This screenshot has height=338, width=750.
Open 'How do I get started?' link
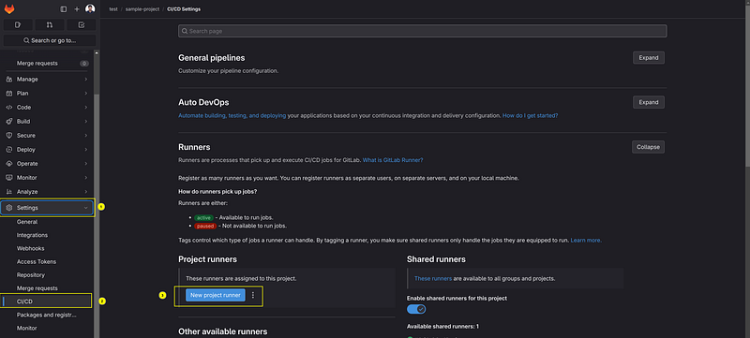tap(530, 115)
